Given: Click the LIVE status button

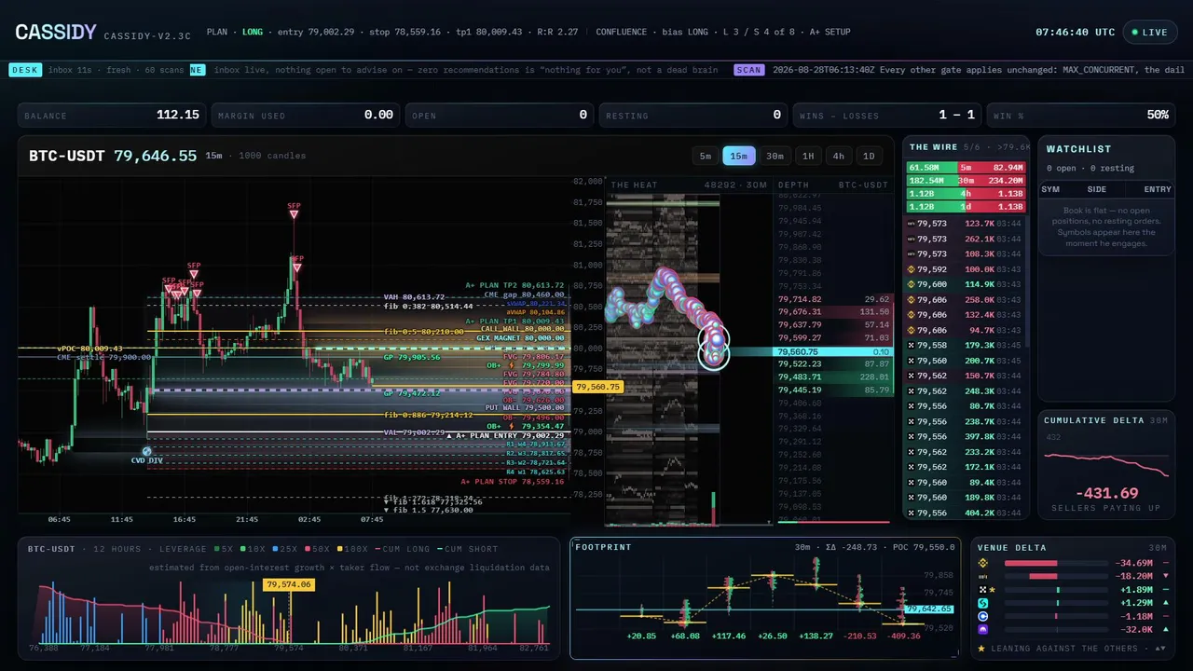Looking at the screenshot, I should [x=1149, y=32].
